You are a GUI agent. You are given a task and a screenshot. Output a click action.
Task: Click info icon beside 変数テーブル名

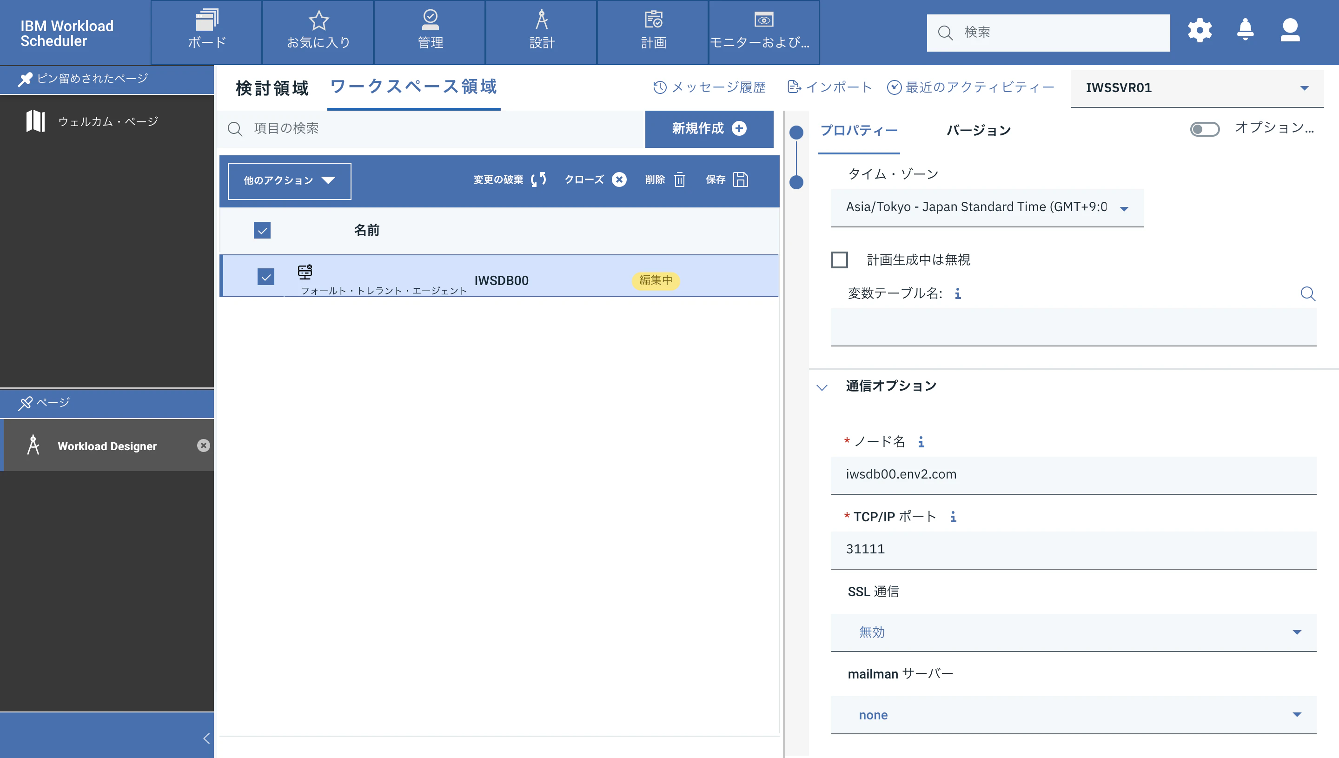(x=958, y=293)
